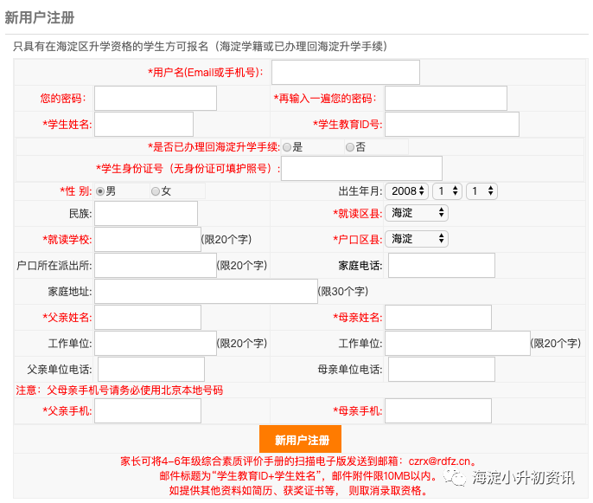This screenshot has width=593, height=503.
Task: Click the (限30个字) hint text
Action: [x=343, y=291]
